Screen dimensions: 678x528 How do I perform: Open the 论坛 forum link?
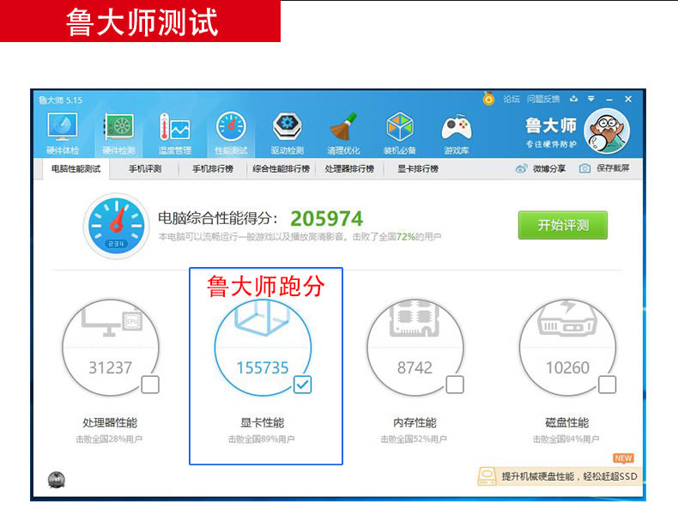512,99
